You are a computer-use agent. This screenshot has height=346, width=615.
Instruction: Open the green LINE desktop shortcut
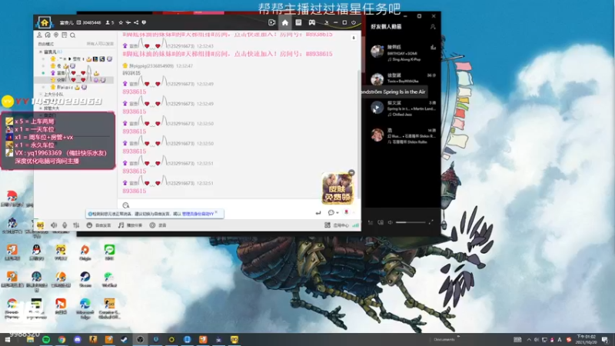[109, 253]
